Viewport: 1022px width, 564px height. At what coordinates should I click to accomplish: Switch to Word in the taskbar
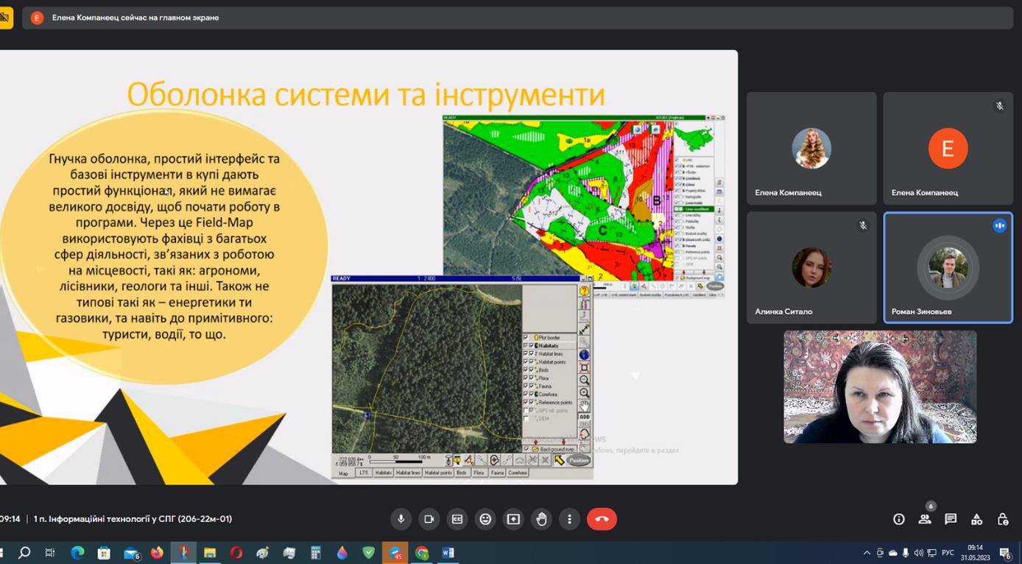pyautogui.click(x=448, y=553)
